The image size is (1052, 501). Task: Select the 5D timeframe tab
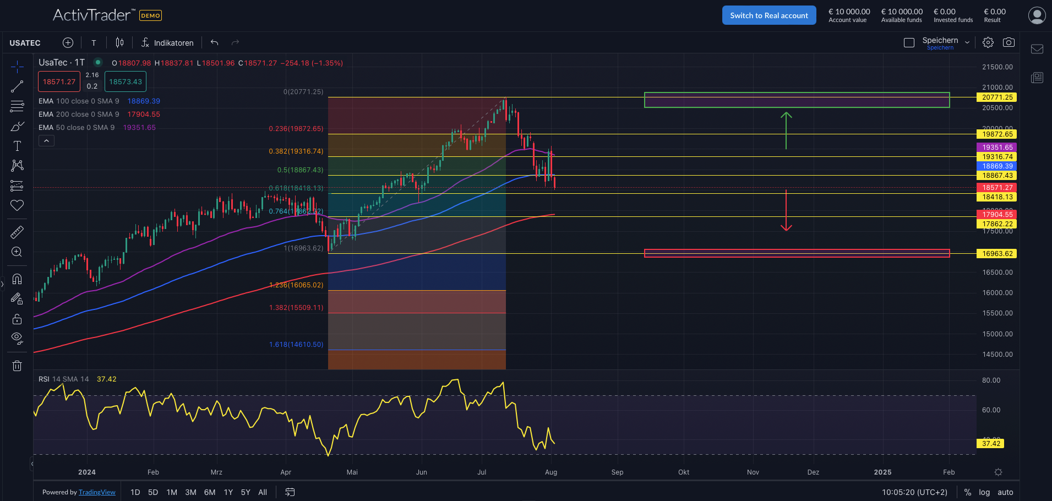click(x=152, y=492)
